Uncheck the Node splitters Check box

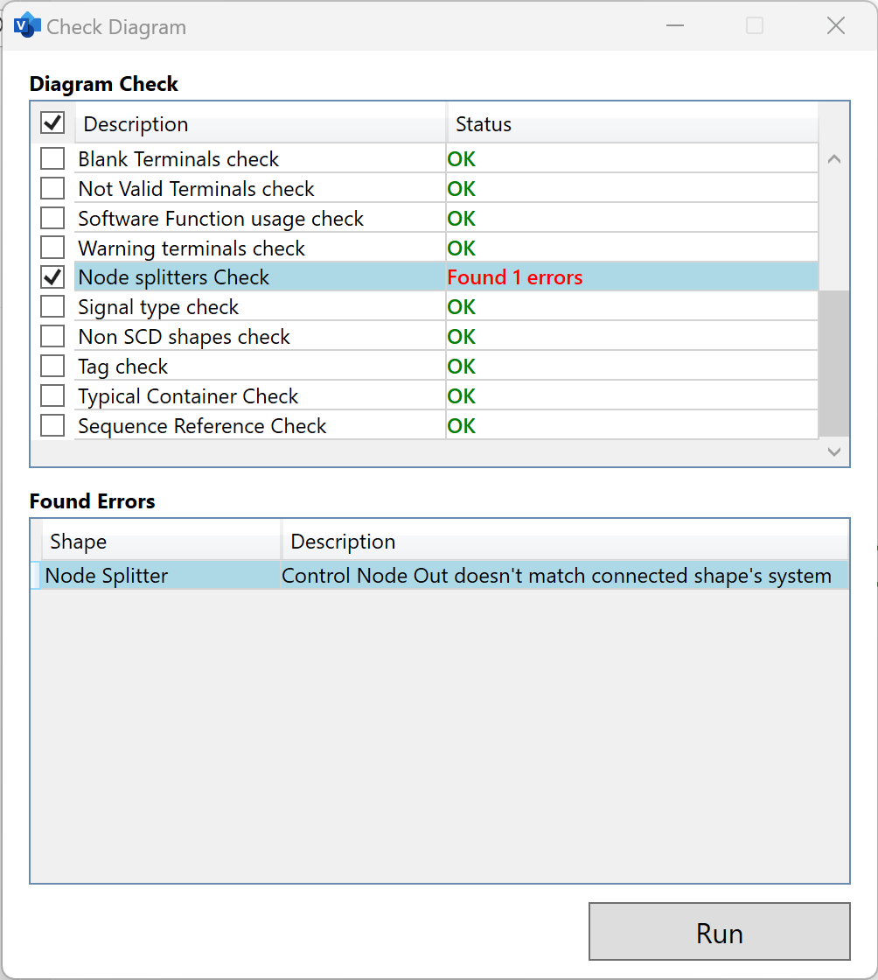tap(52, 276)
